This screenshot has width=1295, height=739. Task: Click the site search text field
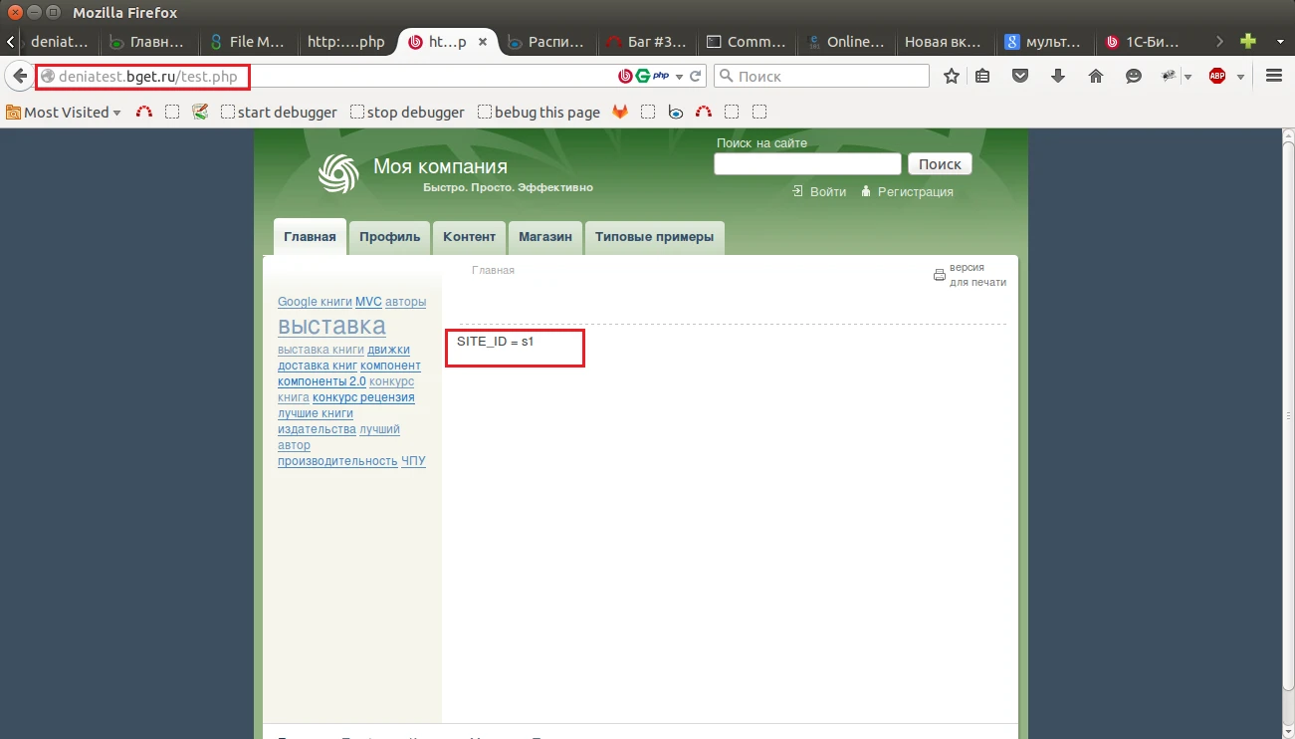[x=806, y=164]
